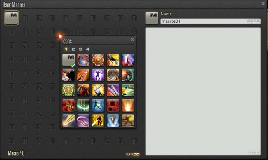Pick the red silhouette warrior with shield icon
Screen dimensions: 268x160
tap(83, 90)
